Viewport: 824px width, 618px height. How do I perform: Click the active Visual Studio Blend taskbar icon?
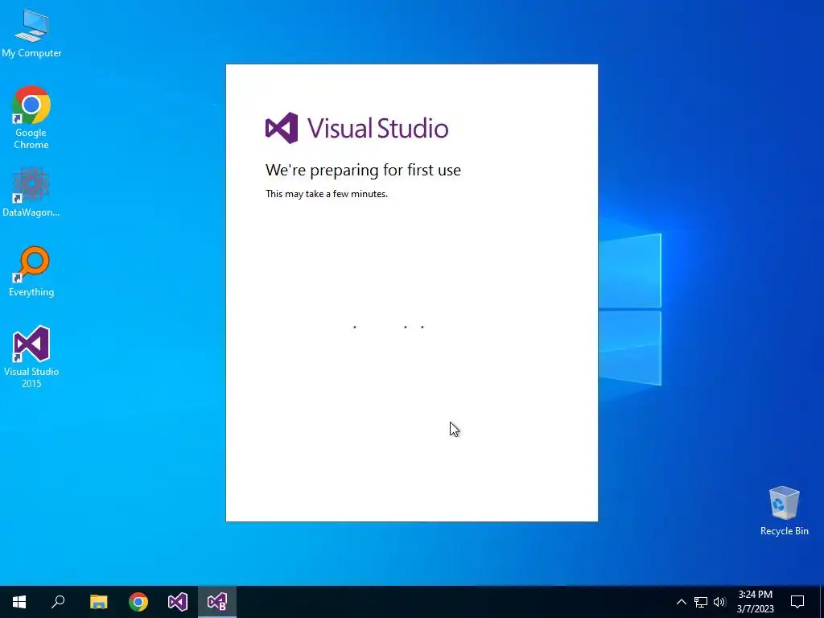coord(217,602)
